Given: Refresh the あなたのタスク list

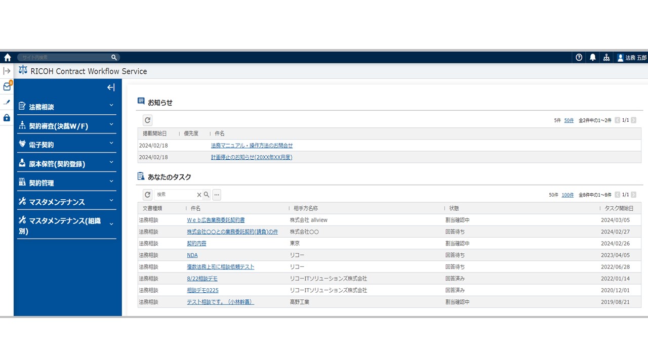Looking at the screenshot, I should pyautogui.click(x=147, y=194).
